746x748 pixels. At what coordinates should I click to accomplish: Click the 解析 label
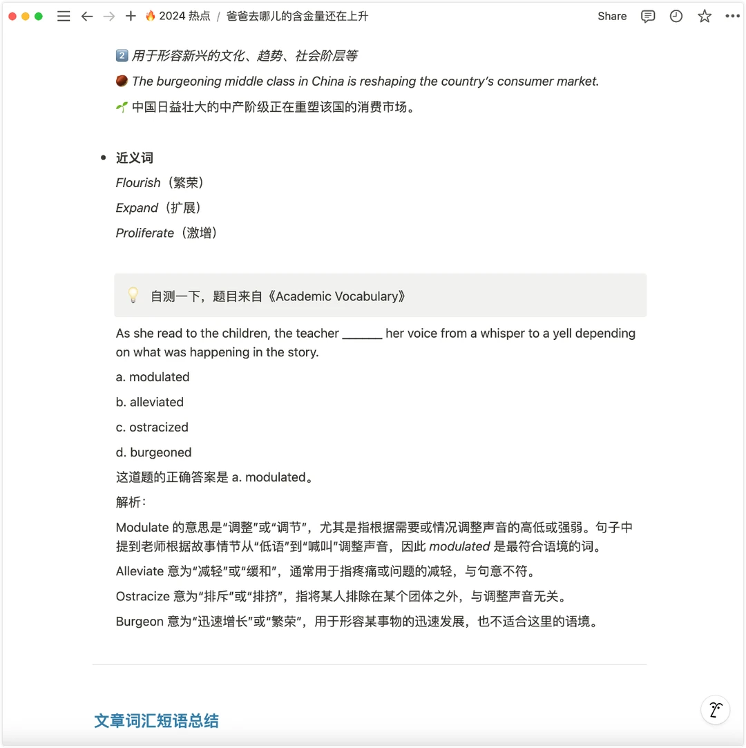point(131,502)
